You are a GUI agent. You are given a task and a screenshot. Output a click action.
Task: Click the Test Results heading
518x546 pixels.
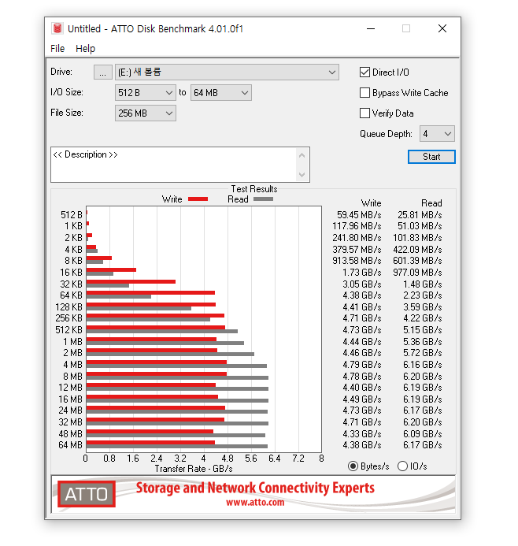pos(254,189)
